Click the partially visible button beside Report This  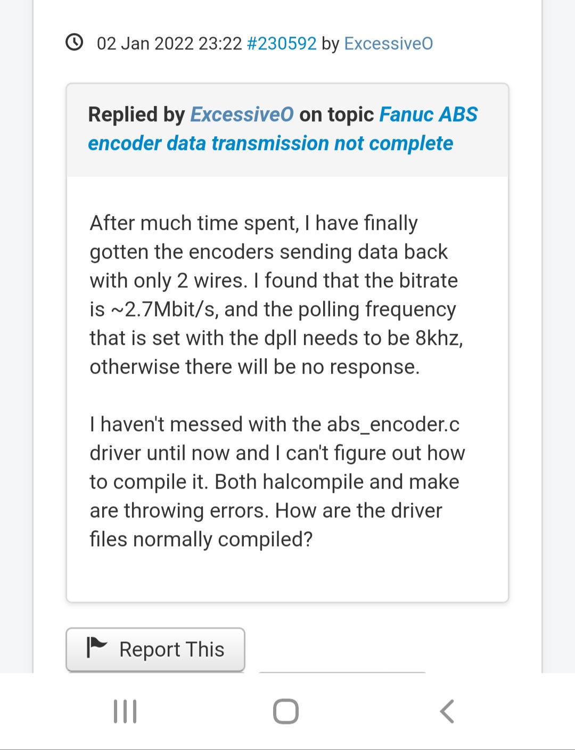pos(342,672)
